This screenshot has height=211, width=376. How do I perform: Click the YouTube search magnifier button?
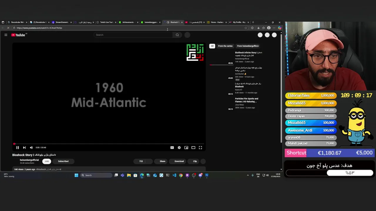(x=177, y=35)
